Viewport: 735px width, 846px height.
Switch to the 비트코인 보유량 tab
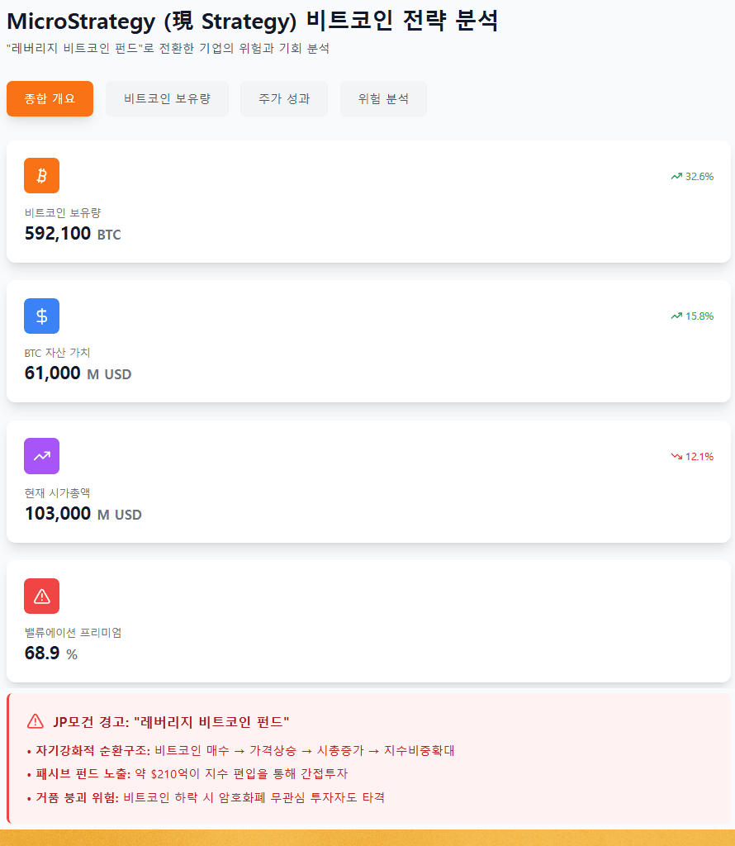click(167, 99)
